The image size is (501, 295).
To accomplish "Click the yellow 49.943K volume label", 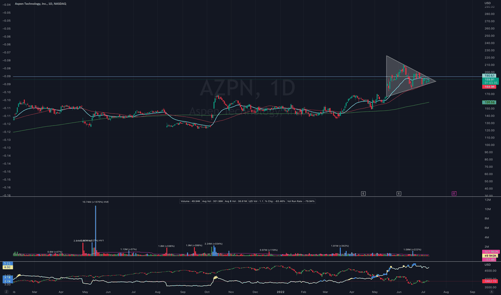I will (x=490, y=256).
